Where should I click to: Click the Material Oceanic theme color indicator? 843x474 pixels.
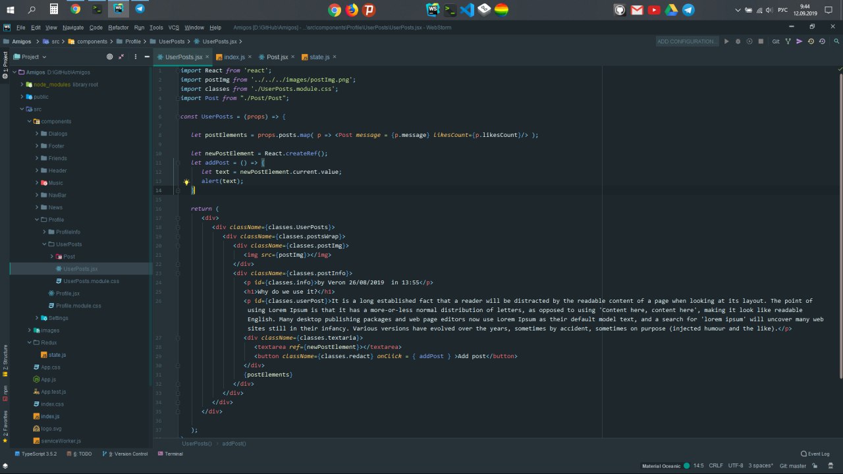coord(687,465)
